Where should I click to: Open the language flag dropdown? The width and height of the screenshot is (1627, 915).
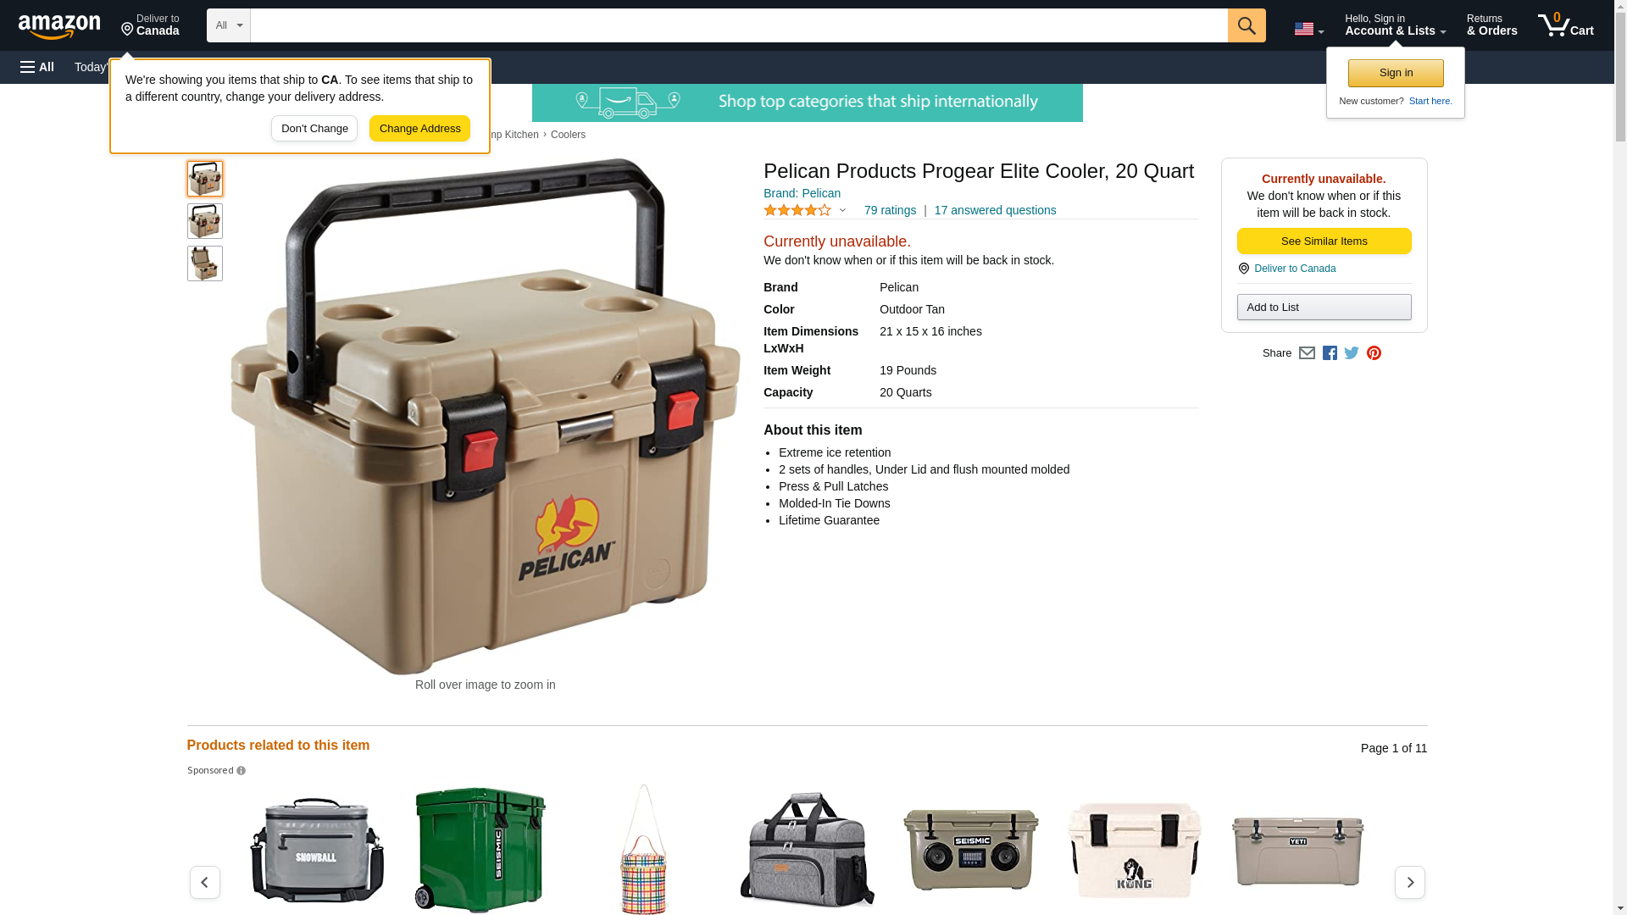coord(1308,29)
